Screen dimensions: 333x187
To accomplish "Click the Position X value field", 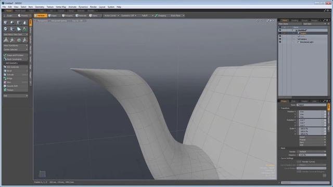I will (x=312, y=112).
